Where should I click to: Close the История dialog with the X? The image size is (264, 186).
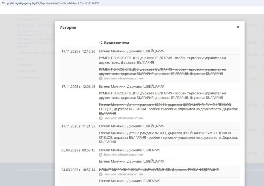point(238,27)
